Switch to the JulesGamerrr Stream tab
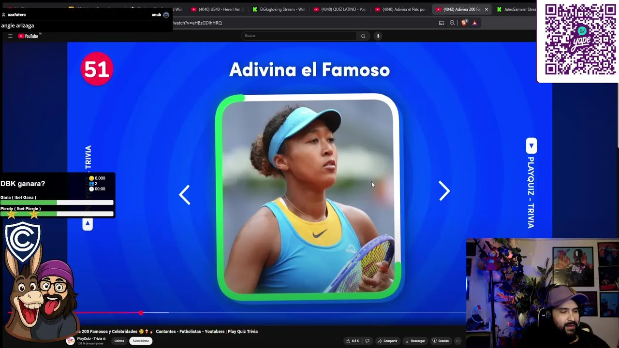Viewport: 619px width, 348px height. [x=516, y=9]
